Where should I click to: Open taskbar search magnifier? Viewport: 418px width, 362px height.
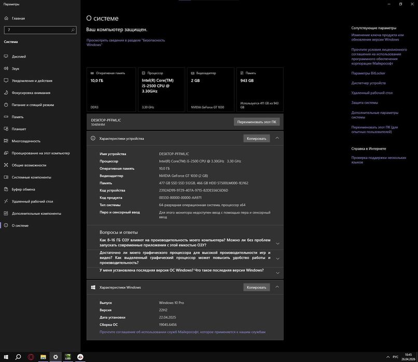click(x=18, y=357)
